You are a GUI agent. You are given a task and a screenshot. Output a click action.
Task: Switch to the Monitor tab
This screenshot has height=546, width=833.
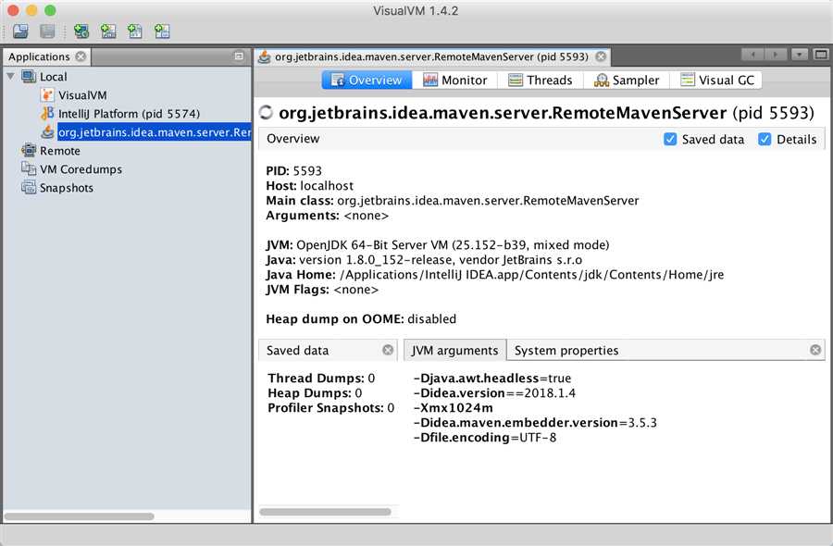[x=454, y=81]
